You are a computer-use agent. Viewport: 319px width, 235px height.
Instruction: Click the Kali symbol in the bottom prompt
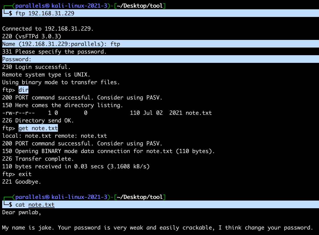point(48,197)
